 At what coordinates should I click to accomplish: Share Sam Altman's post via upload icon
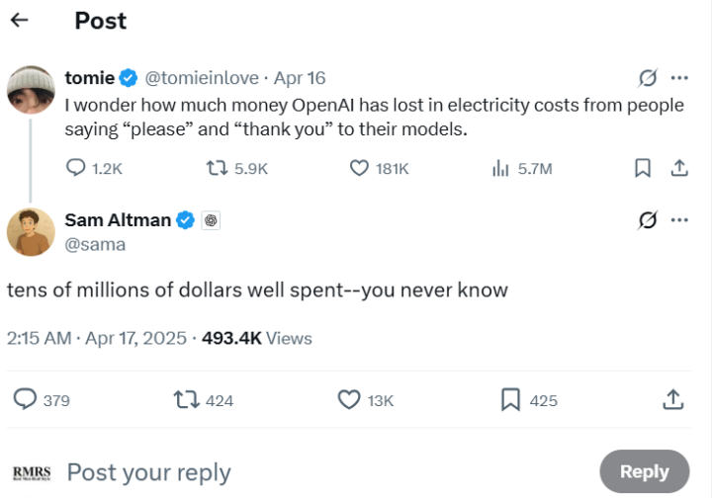672,399
